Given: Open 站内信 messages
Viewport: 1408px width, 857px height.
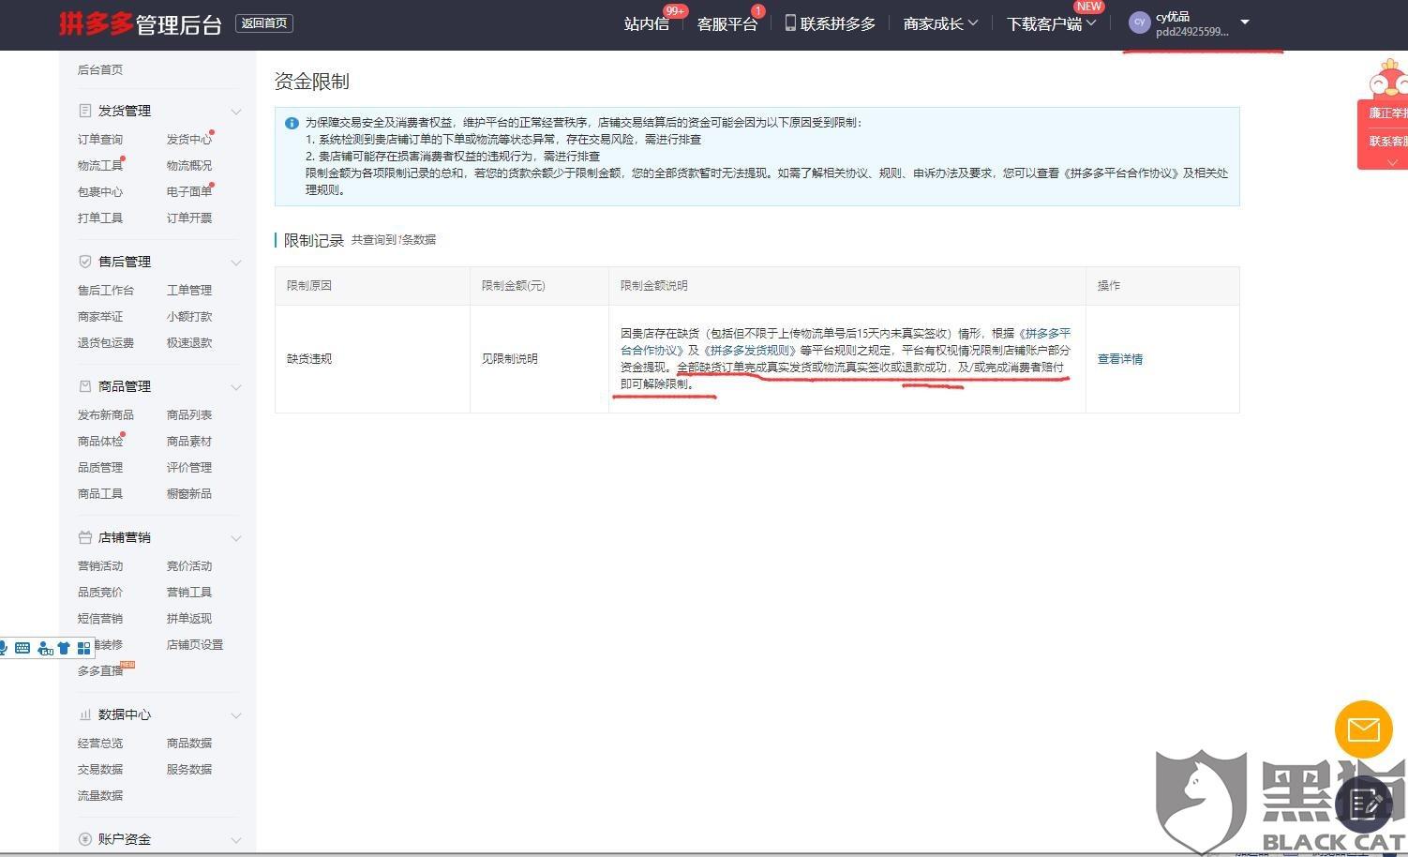Looking at the screenshot, I should (647, 23).
